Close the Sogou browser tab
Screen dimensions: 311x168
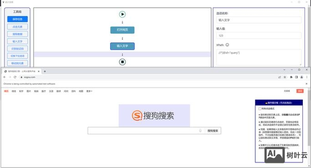coord(39,71)
